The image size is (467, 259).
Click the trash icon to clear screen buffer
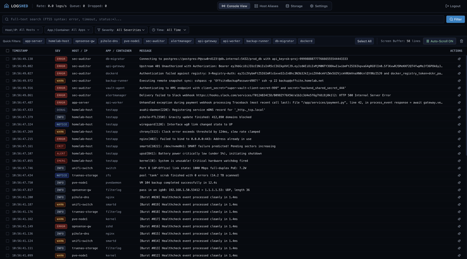click(461, 41)
